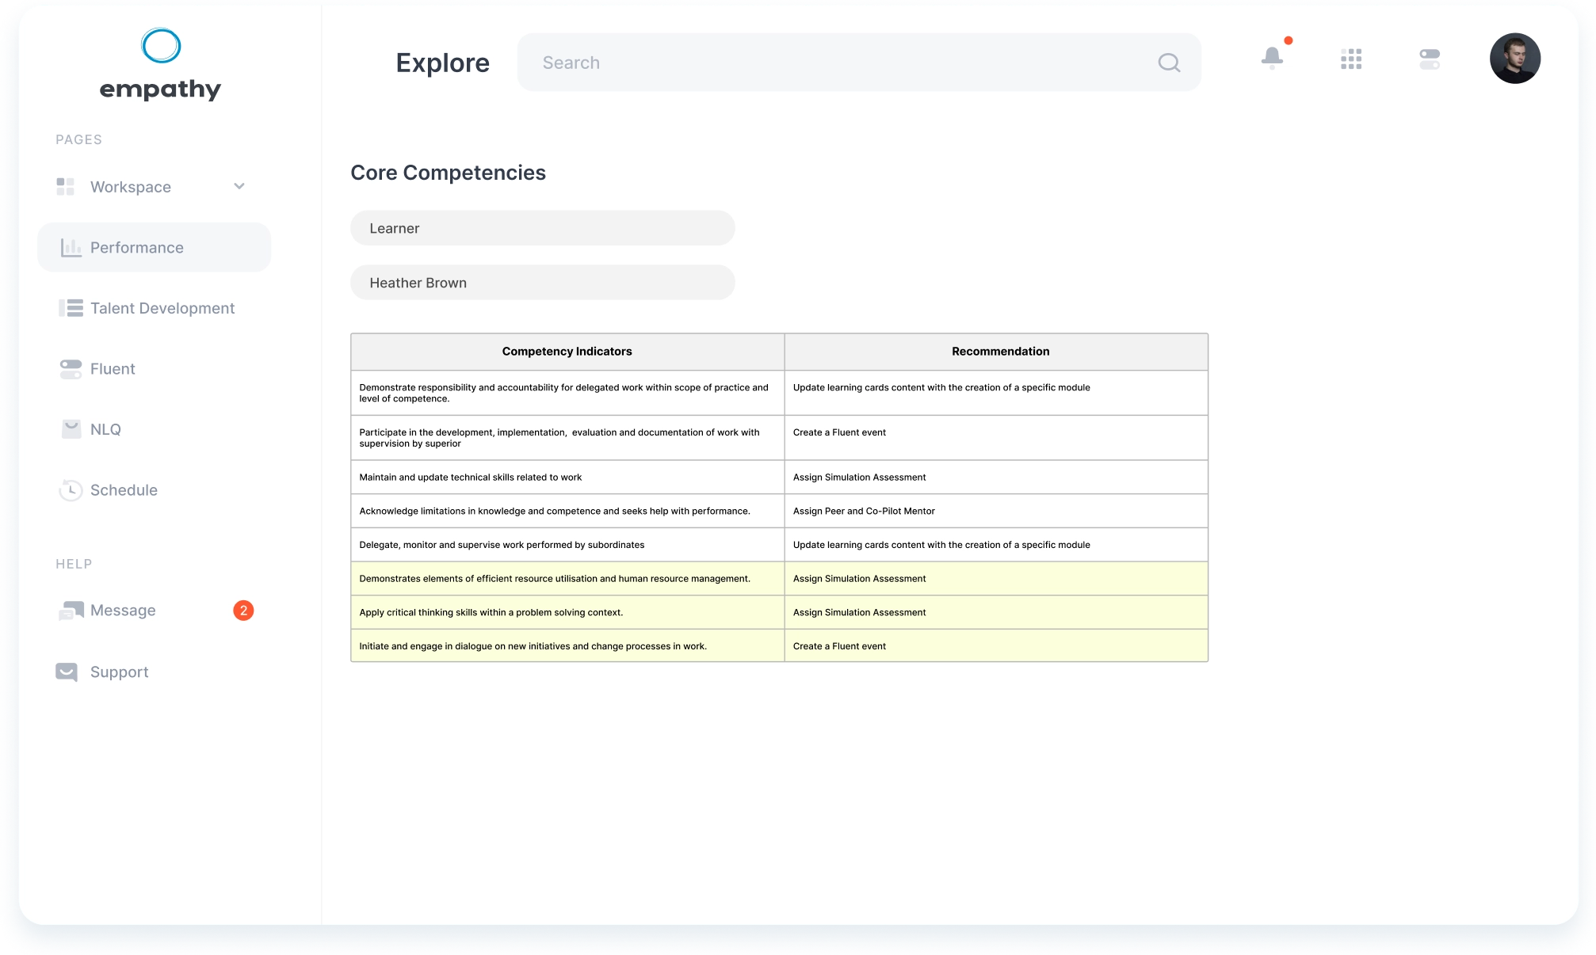Click the search magnifier icon

pyautogui.click(x=1169, y=63)
